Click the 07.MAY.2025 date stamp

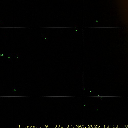click(x=83, y=126)
